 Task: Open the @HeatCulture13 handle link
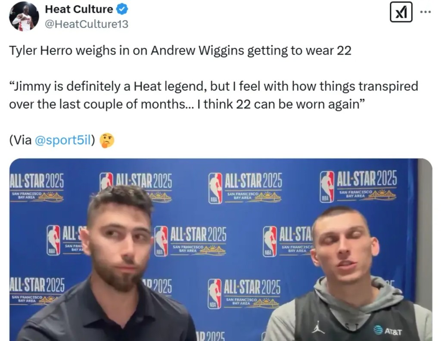87,24
